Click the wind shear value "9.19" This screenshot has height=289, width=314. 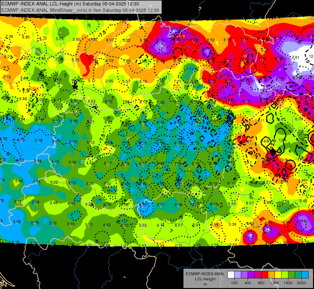pyautogui.click(x=300, y=140)
